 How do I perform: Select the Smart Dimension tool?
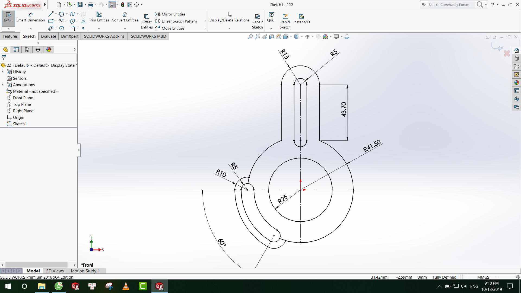pyautogui.click(x=31, y=17)
